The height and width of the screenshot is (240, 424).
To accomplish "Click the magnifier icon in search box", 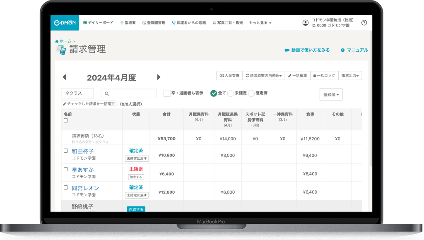I will (x=107, y=94).
